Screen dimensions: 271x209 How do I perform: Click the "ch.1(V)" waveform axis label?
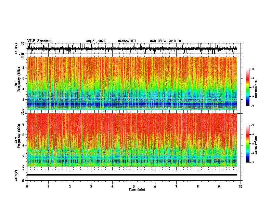[x=16, y=48]
